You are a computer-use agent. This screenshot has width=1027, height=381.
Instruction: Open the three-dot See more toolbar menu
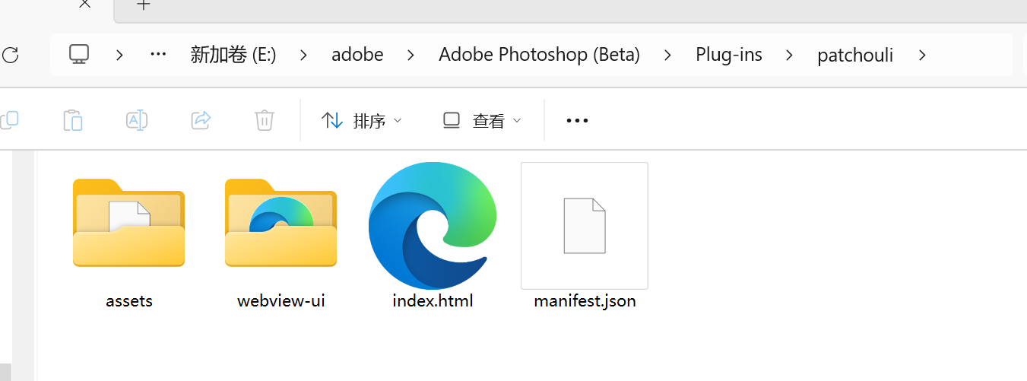tap(577, 120)
